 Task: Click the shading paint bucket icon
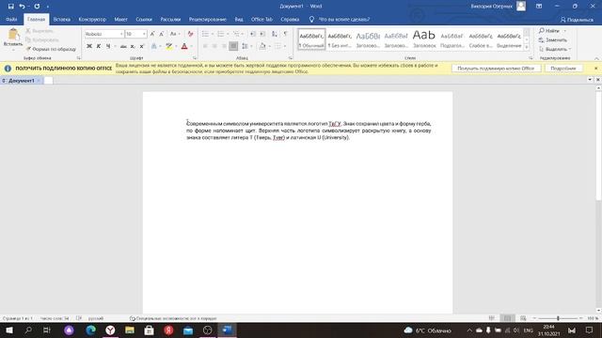coord(262,46)
